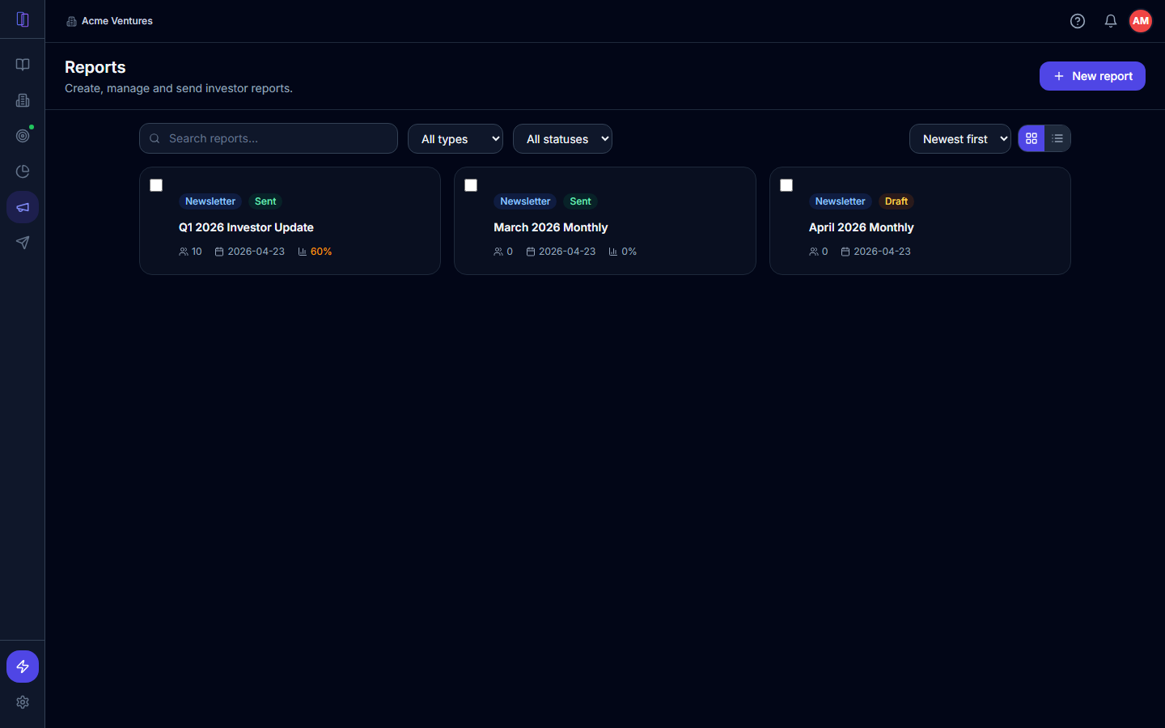Click recipients icon on Q1 2026 Investor Update
1165x728 pixels.
click(x=184, y=252)
